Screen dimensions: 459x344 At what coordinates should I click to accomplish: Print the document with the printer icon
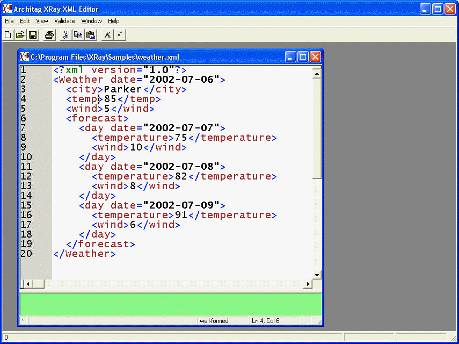[x=49, y=35]
